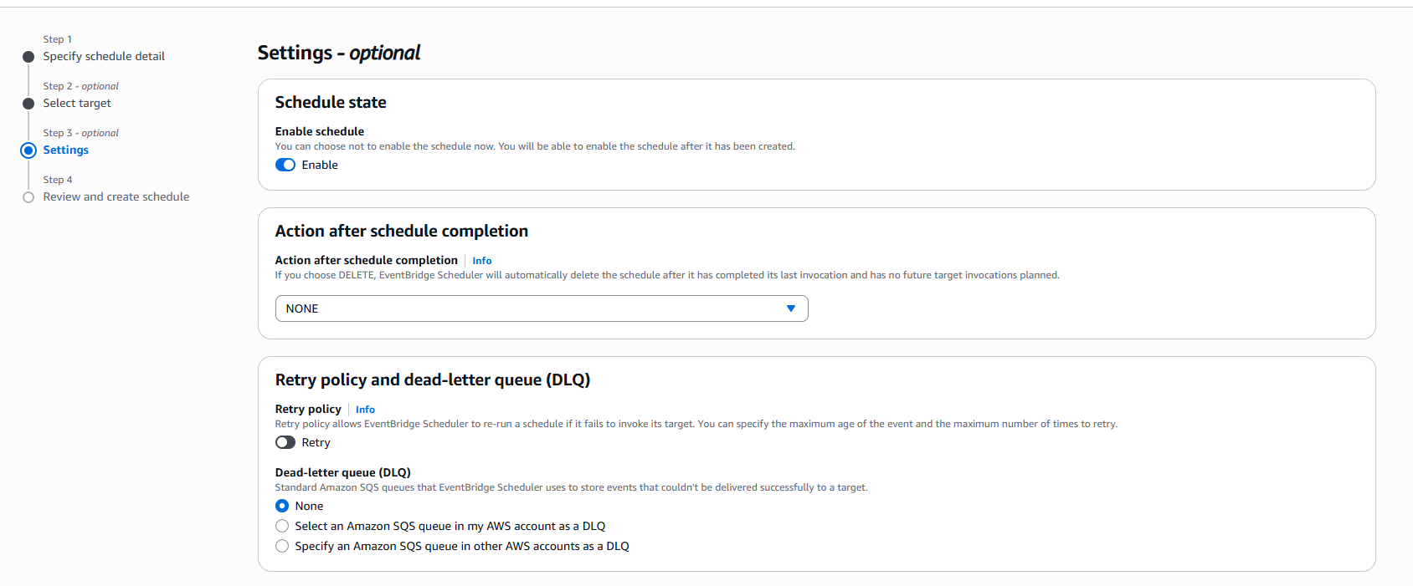Click the Step 3 Settings active circle
1413x586 pixels.
(28, 150)
